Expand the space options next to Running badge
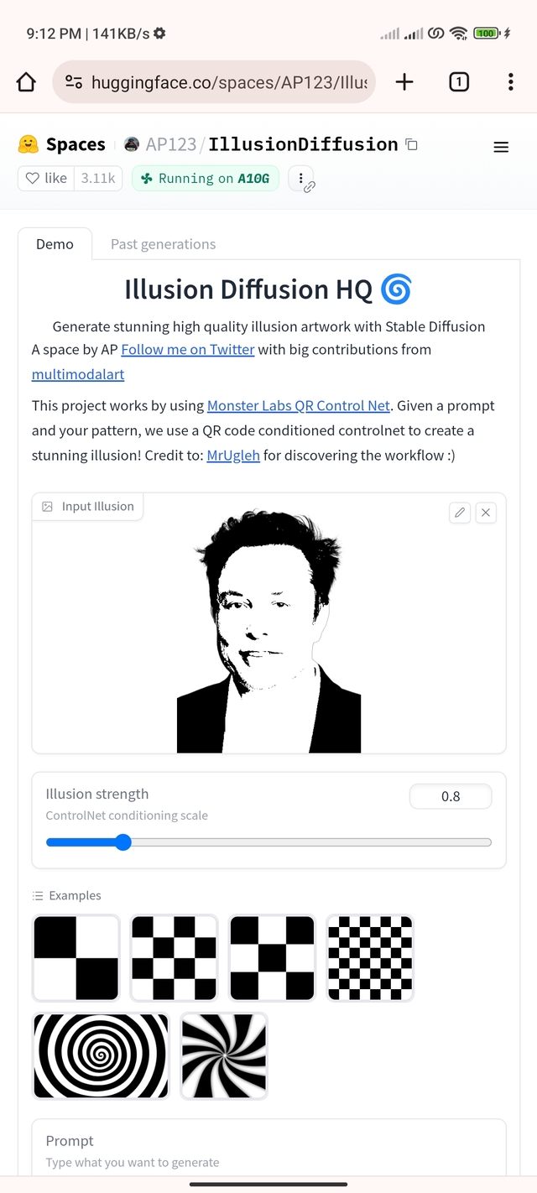 300,178
